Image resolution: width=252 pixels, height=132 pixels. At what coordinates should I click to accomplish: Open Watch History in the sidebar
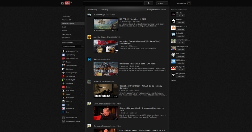(66, 34)
